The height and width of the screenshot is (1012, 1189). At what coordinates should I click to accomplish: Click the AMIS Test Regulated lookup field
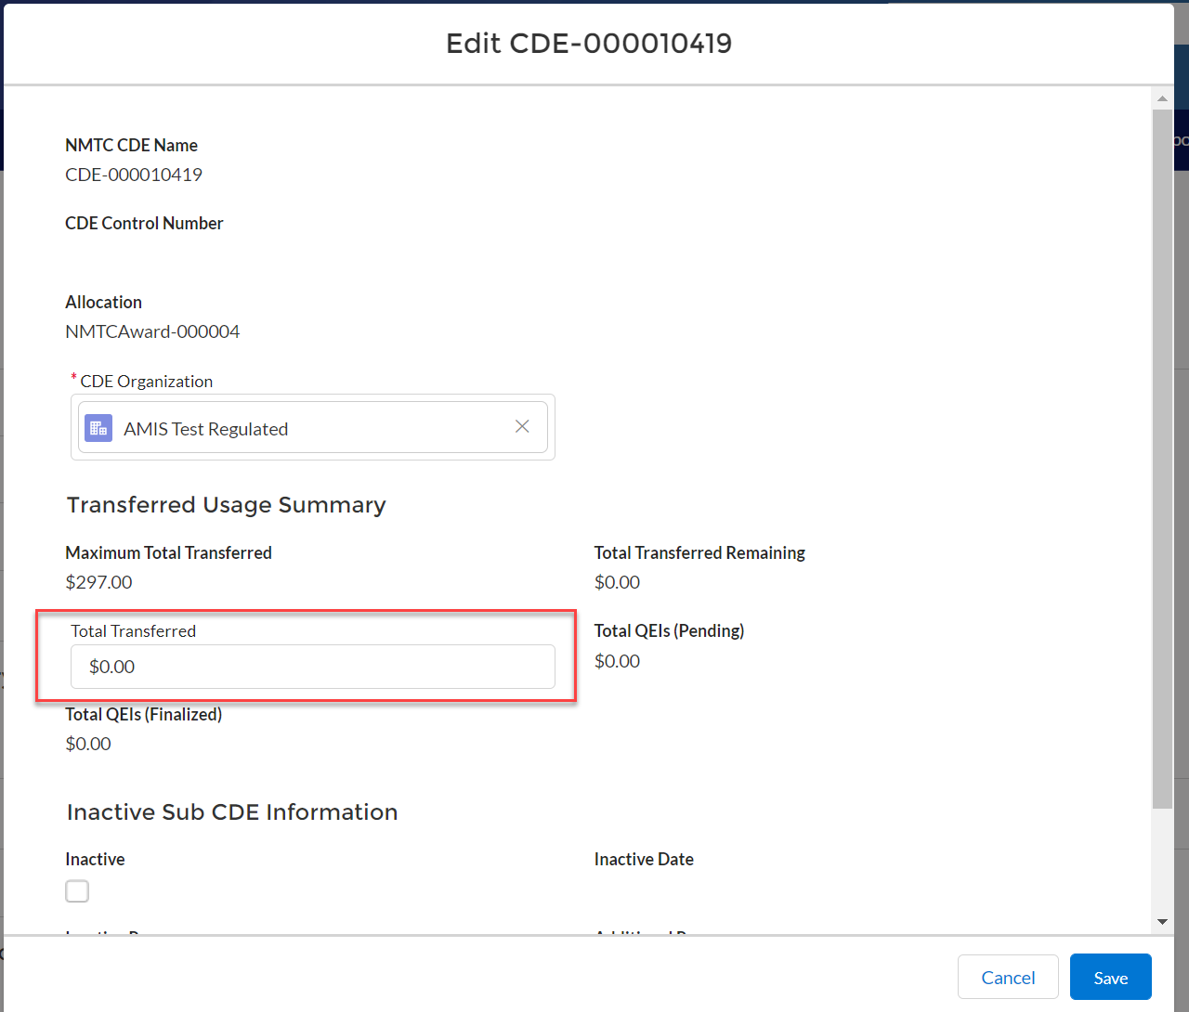point(307,428)
